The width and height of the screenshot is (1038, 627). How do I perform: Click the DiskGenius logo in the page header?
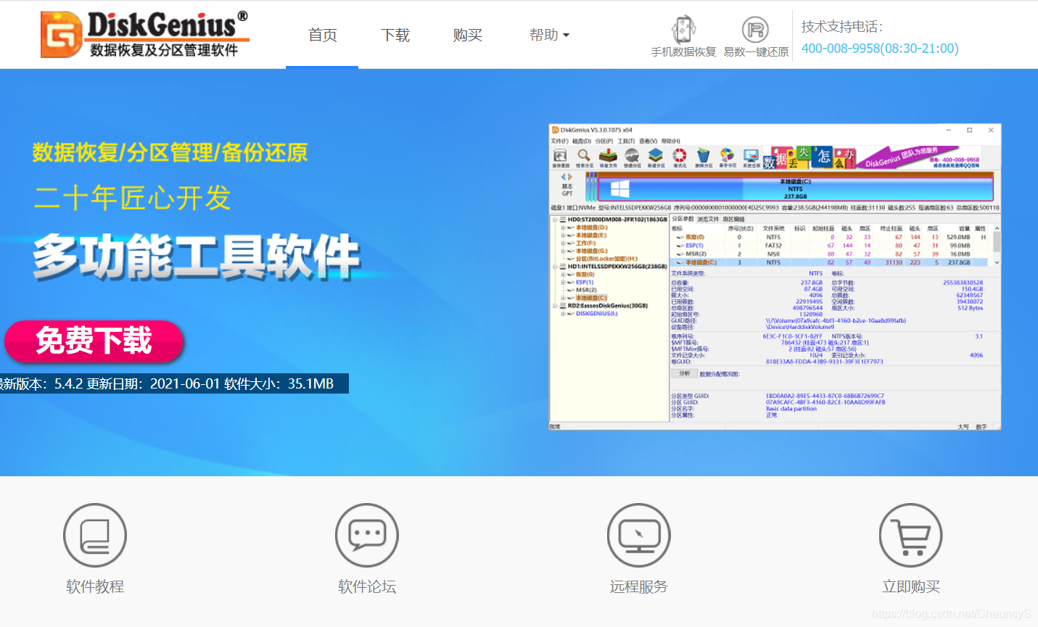(x=144, y=34)
